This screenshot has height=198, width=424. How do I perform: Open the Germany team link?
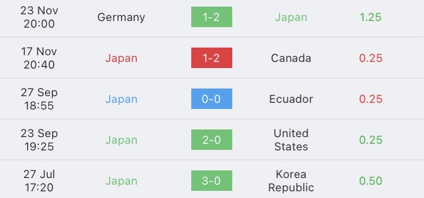121,17
